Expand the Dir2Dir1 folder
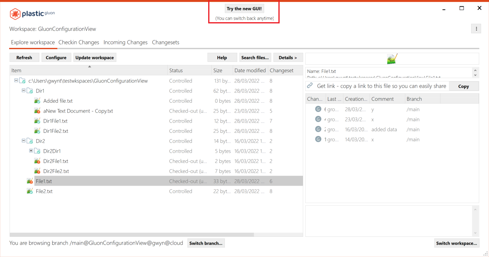 pos(31,151)
